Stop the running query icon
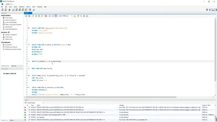 (42, 16)
